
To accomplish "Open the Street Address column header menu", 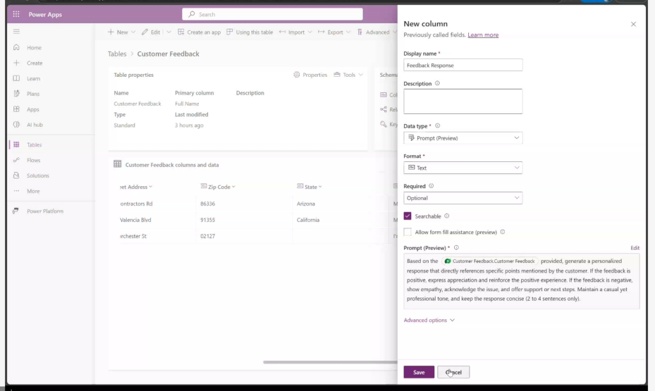I will click(136, 187).
